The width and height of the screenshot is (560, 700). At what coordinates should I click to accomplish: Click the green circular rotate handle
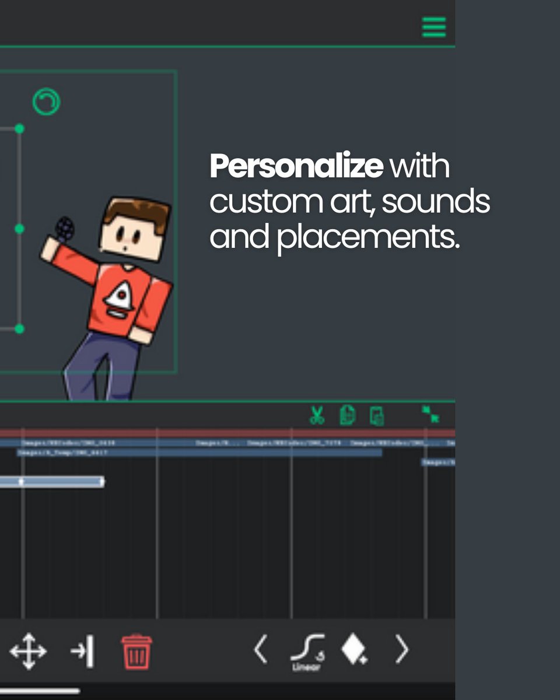click(x=47, y=101)
